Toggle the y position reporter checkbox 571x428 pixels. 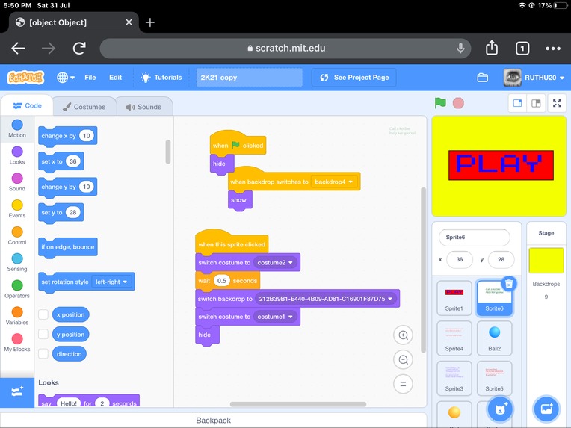tap(43, 334)
